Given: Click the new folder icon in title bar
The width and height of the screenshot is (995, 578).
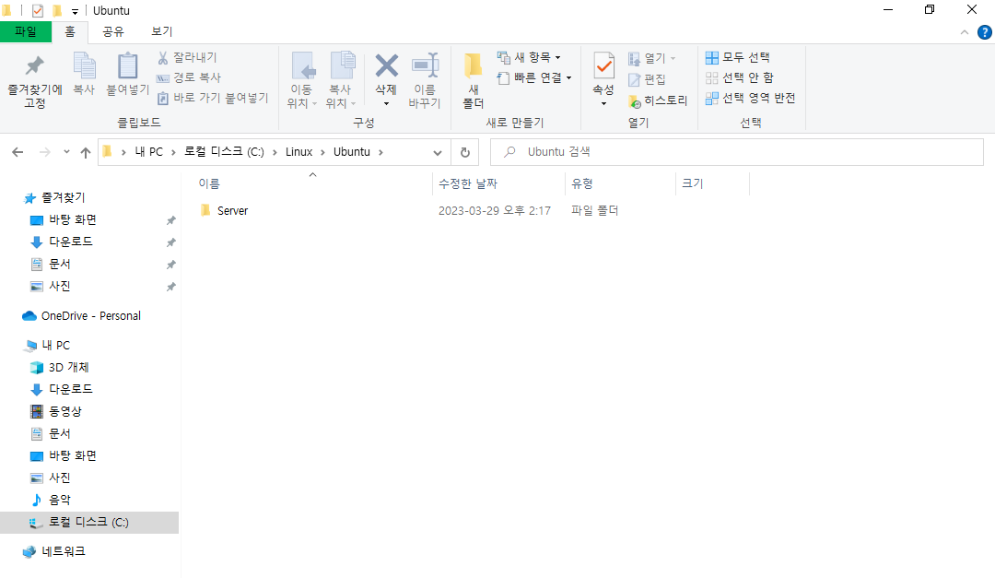Looking at the screenshot, I should tap(56, 11).
